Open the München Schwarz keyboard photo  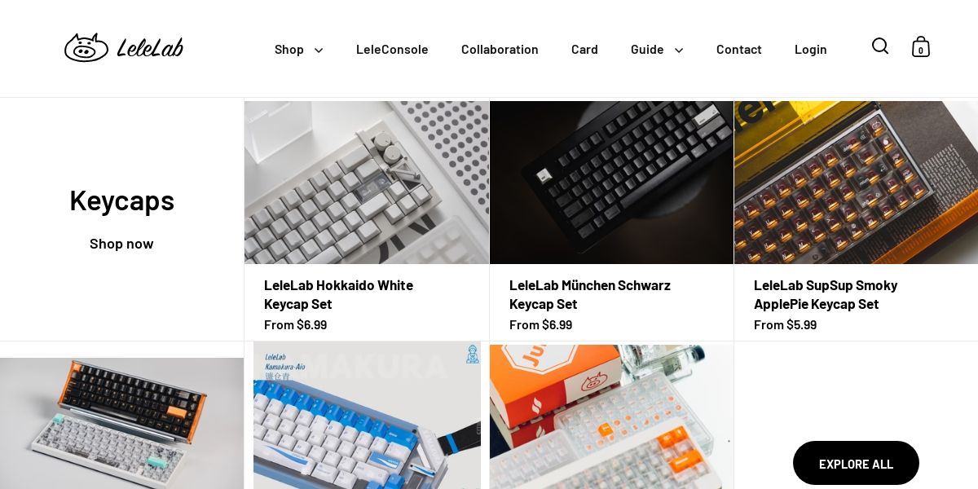coord(611,183)
